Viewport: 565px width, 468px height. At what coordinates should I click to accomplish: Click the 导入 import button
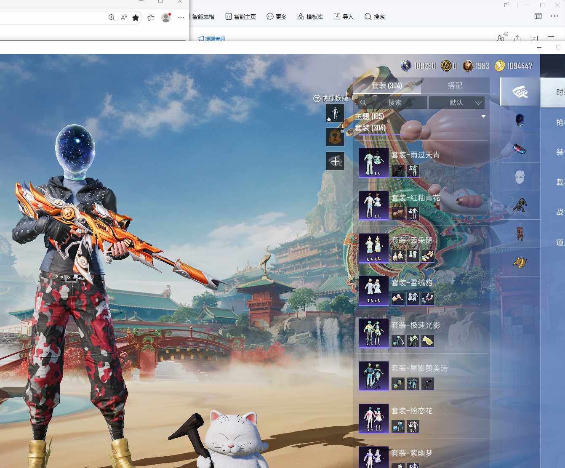click(344, 17)
